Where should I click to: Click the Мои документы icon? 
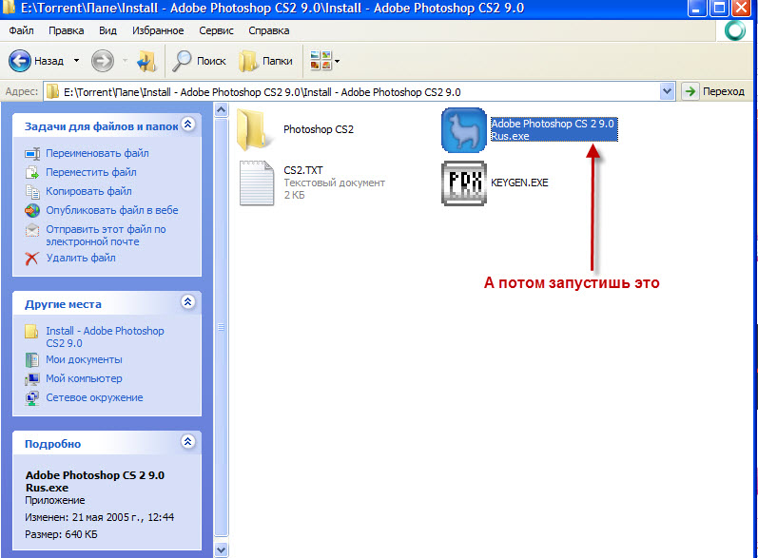32,360
